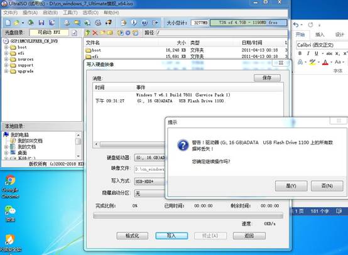Open the 隐藏启动分区 dropdown
348x255 pixels.
(150, 193)
